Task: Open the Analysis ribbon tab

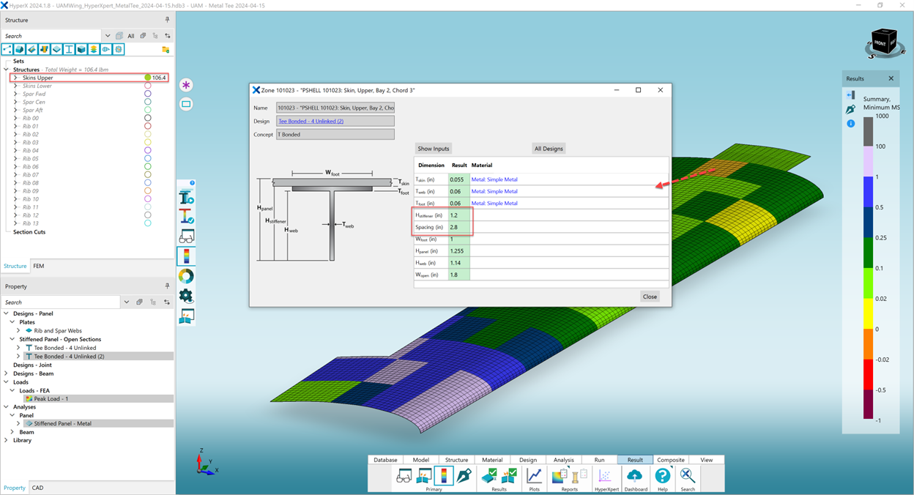Action: [x=563, y=460]
